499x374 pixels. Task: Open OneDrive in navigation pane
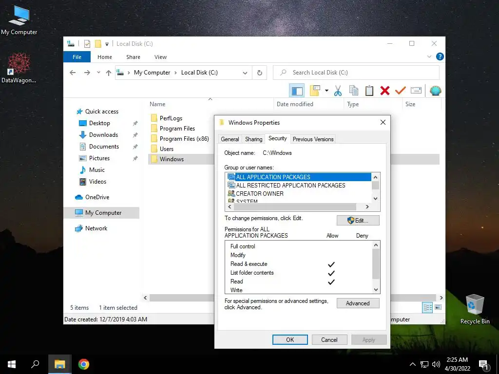pyautogui.click(x=97, y=197)
